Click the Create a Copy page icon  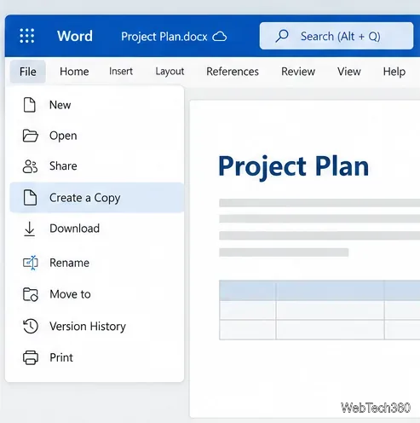(x=30, y=198)
